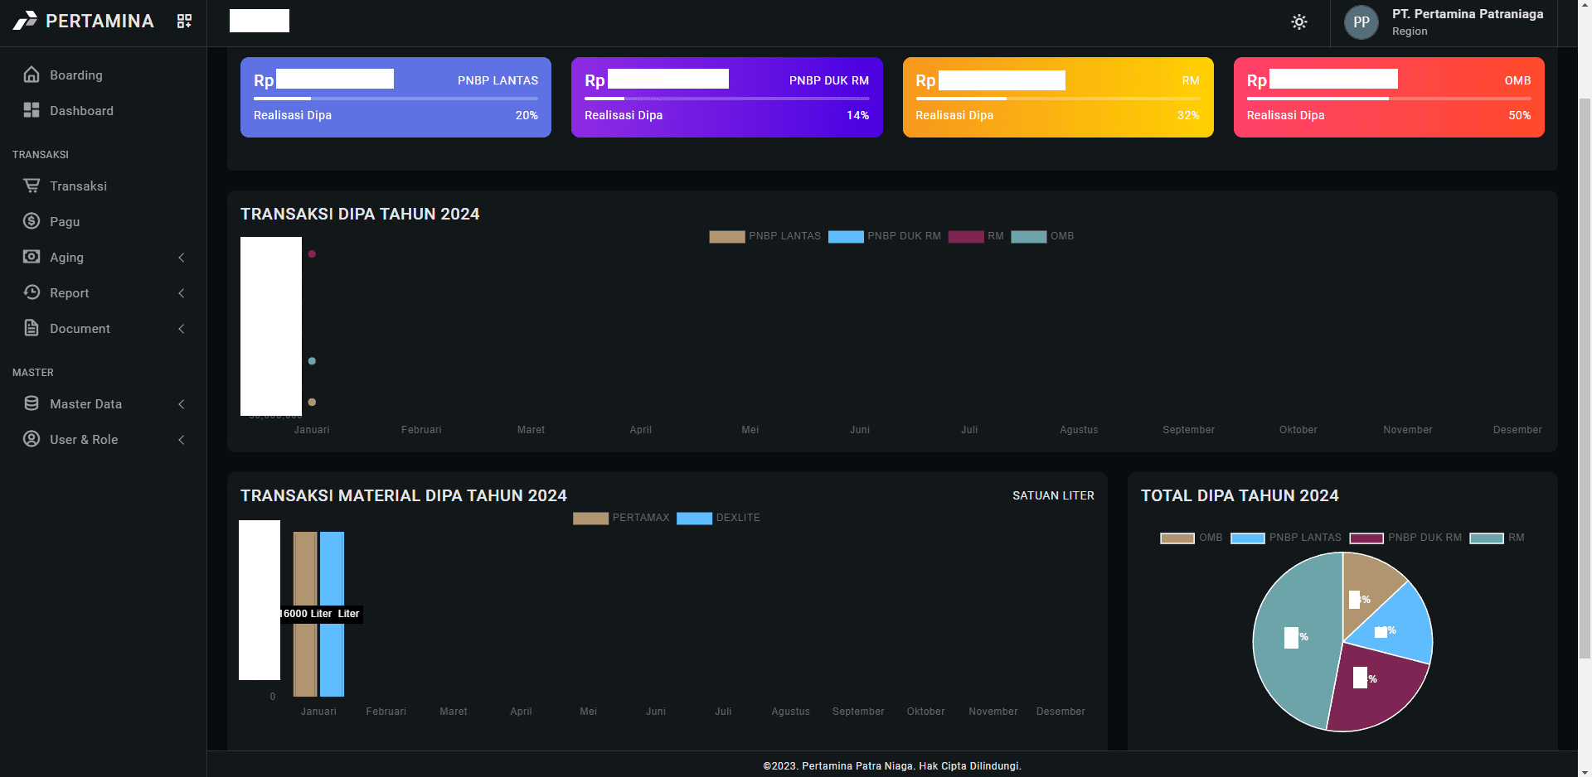The width and height of the screenshot is (1592, 777).
Task: Expand the Report submenu chevron
Action: [181, 293]
